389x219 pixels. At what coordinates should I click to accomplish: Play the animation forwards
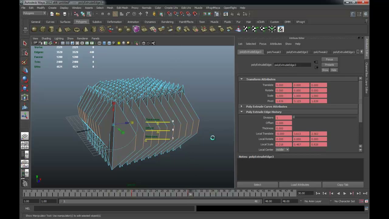pyautogui.click(x=345, y=193)
